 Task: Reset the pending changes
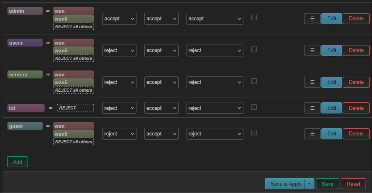click(353, 184)
